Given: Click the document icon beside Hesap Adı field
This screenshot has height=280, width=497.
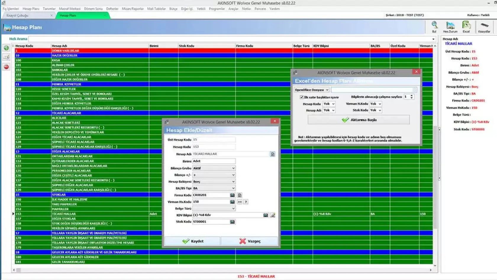Looking at the screenshot, I should click(272, 154).
